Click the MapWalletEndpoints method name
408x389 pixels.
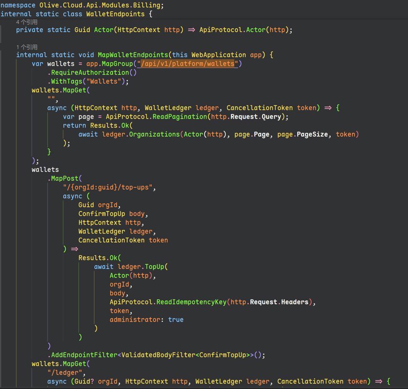tap(133, 55)
